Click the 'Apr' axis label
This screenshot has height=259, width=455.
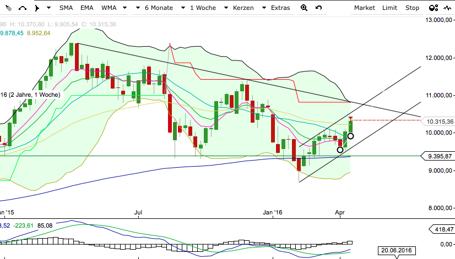[x=340, y=212]
